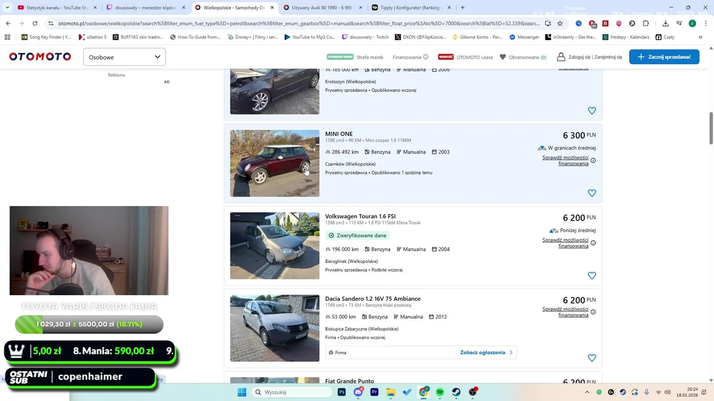
Task: Open the Volkswagen Touran 1.6 FSI listing title
Action: (360, 216)
